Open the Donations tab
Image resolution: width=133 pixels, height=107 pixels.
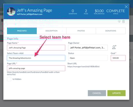[x=111, y=31]
